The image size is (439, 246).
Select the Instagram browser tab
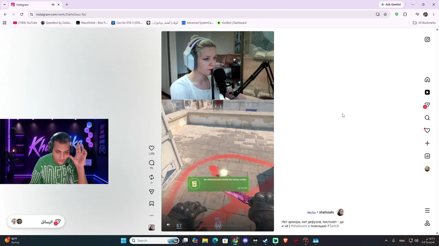coord(35,4)
